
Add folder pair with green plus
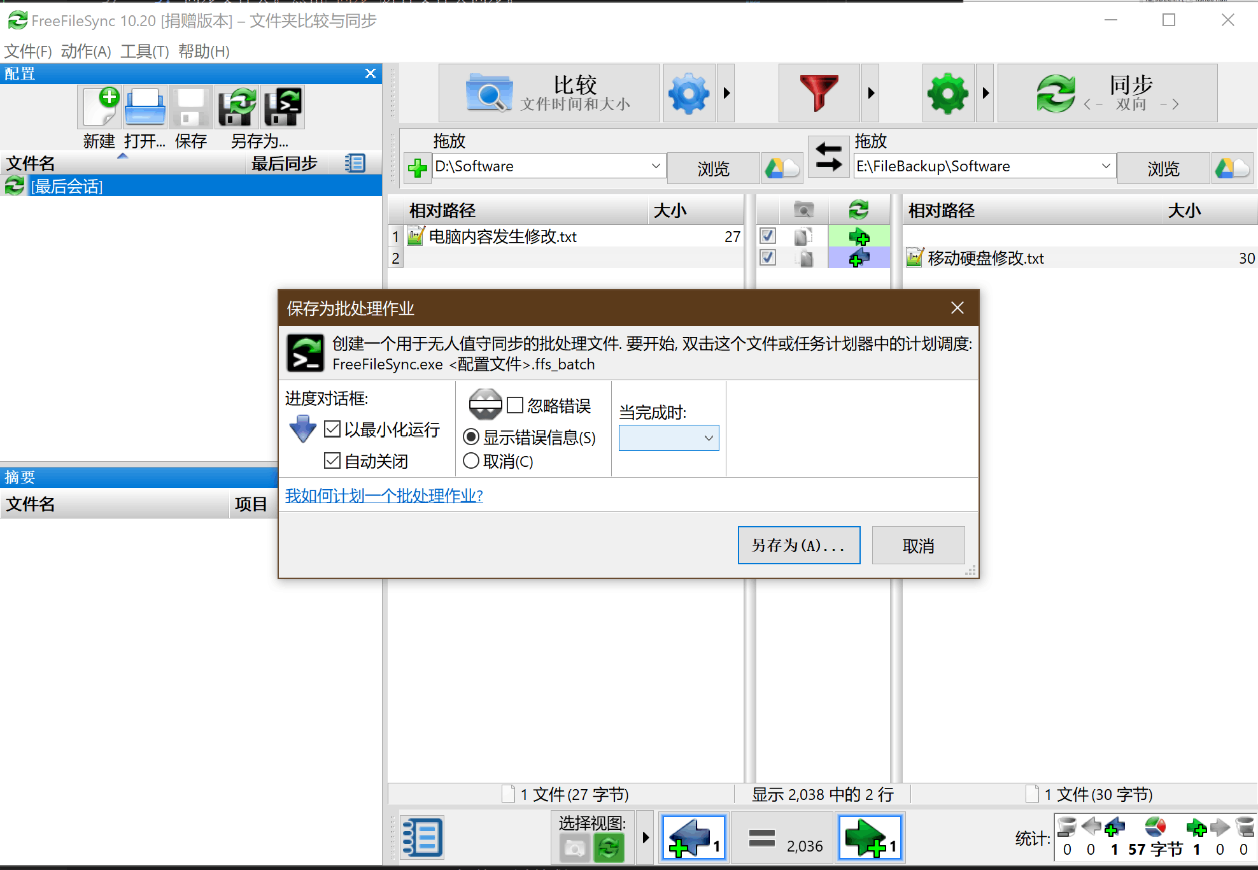(417, 168)
